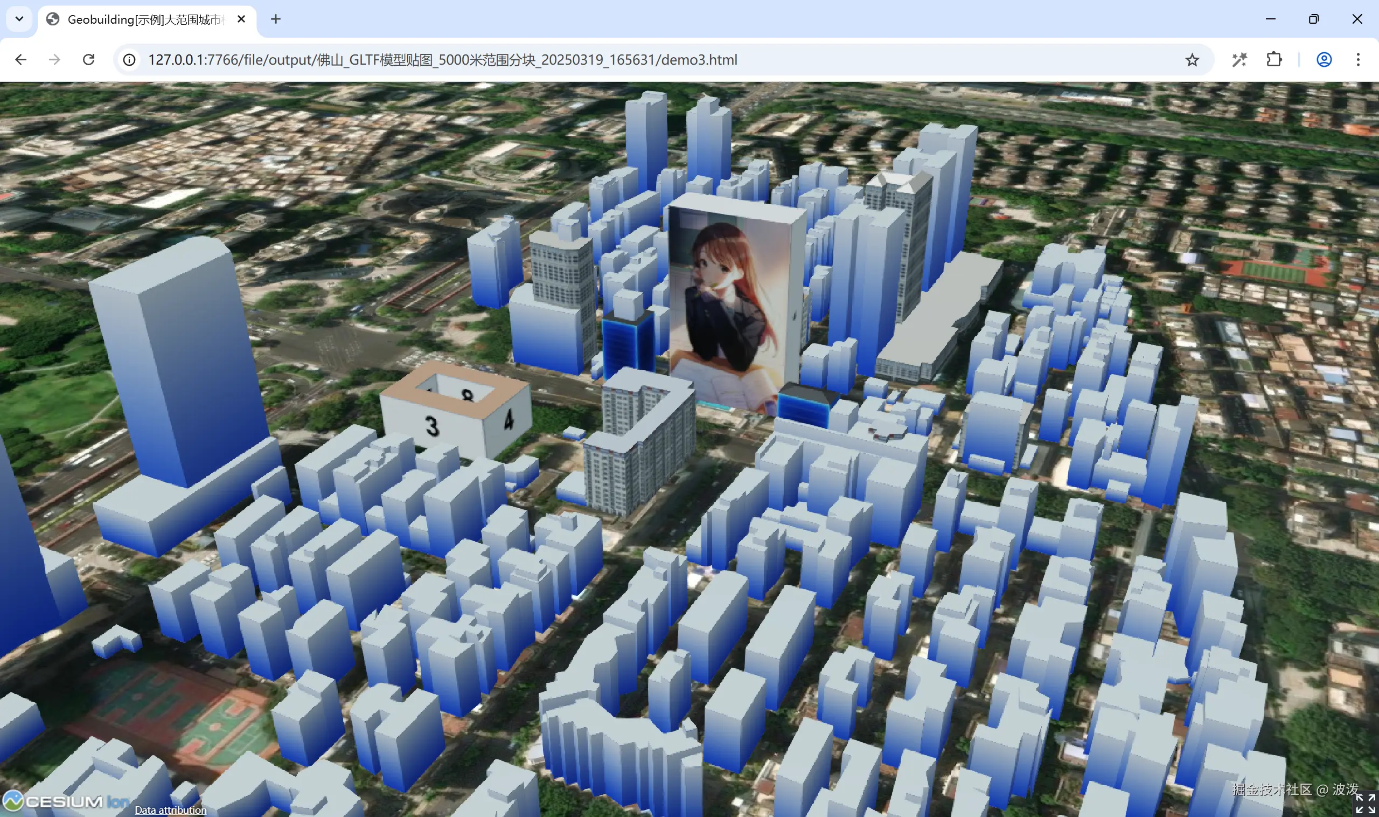View site information icon in address bar
The width and height of the screenshot is (1379, 817).
pos(129,59)
